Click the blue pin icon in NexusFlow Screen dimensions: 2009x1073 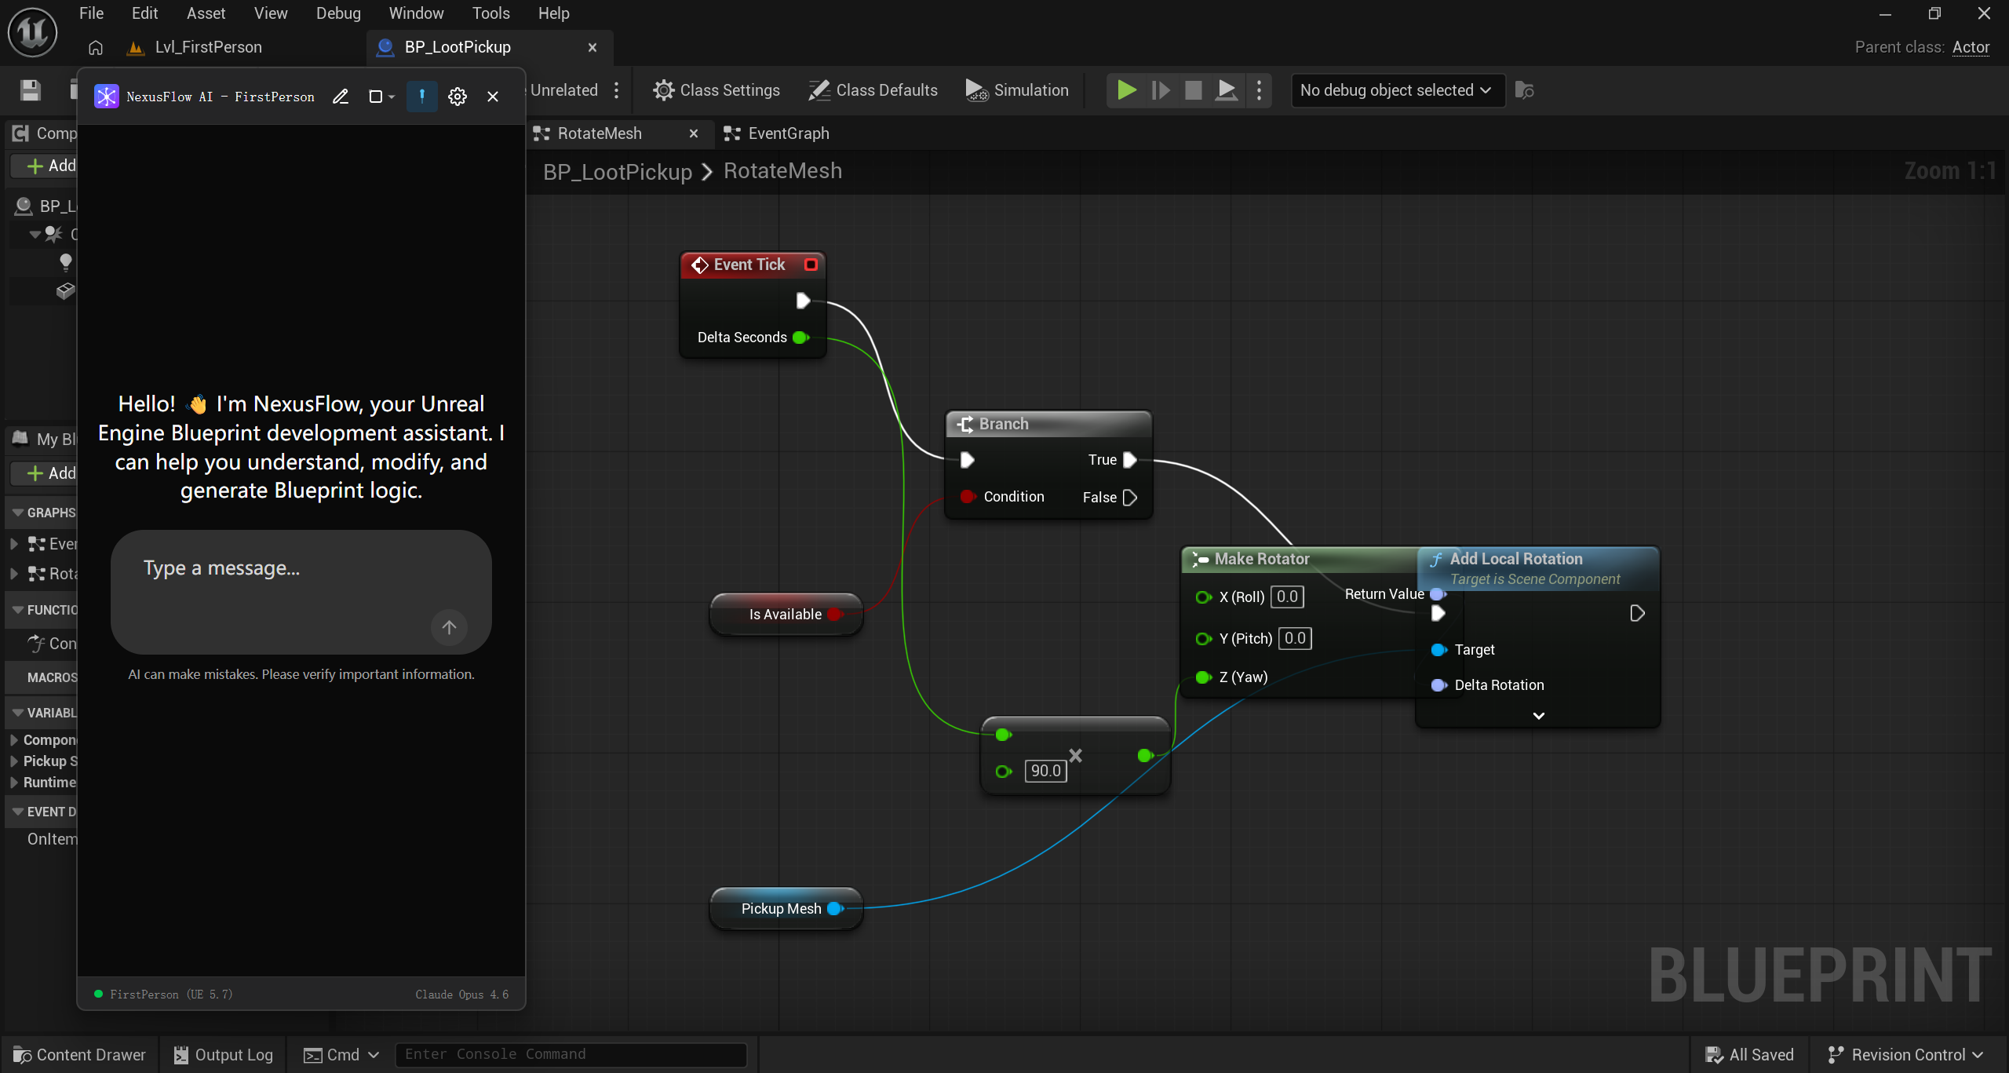coord(422,97)
